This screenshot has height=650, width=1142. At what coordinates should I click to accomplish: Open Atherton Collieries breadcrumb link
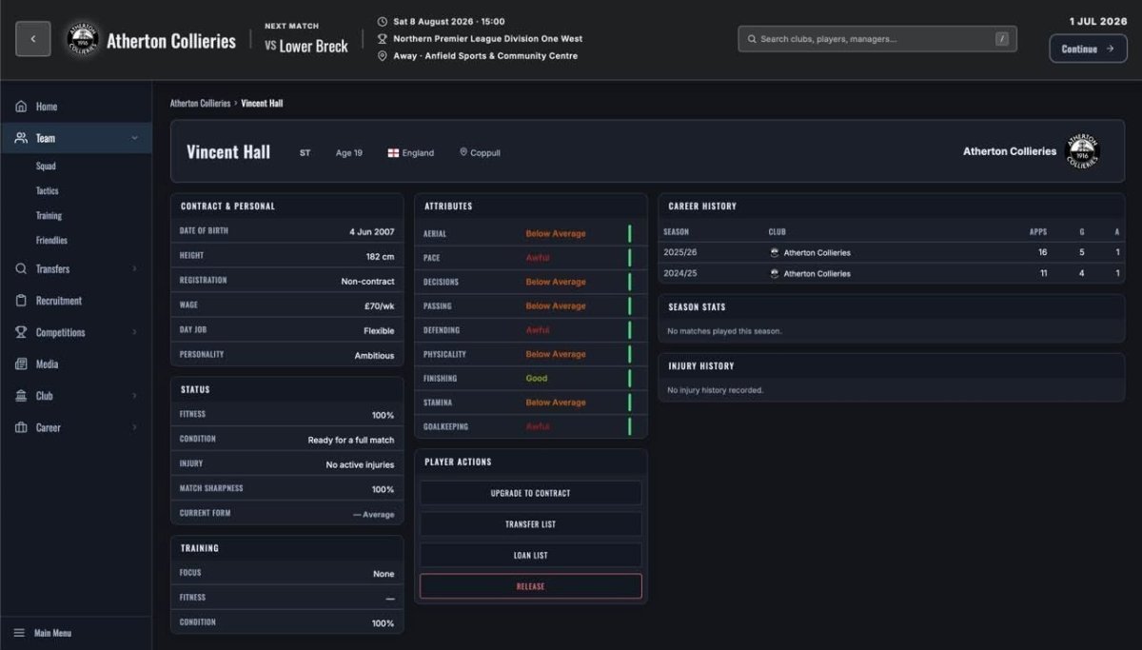200,103
